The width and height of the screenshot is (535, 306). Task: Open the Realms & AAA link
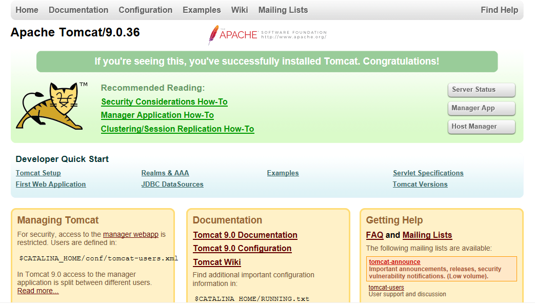point(165,173)
